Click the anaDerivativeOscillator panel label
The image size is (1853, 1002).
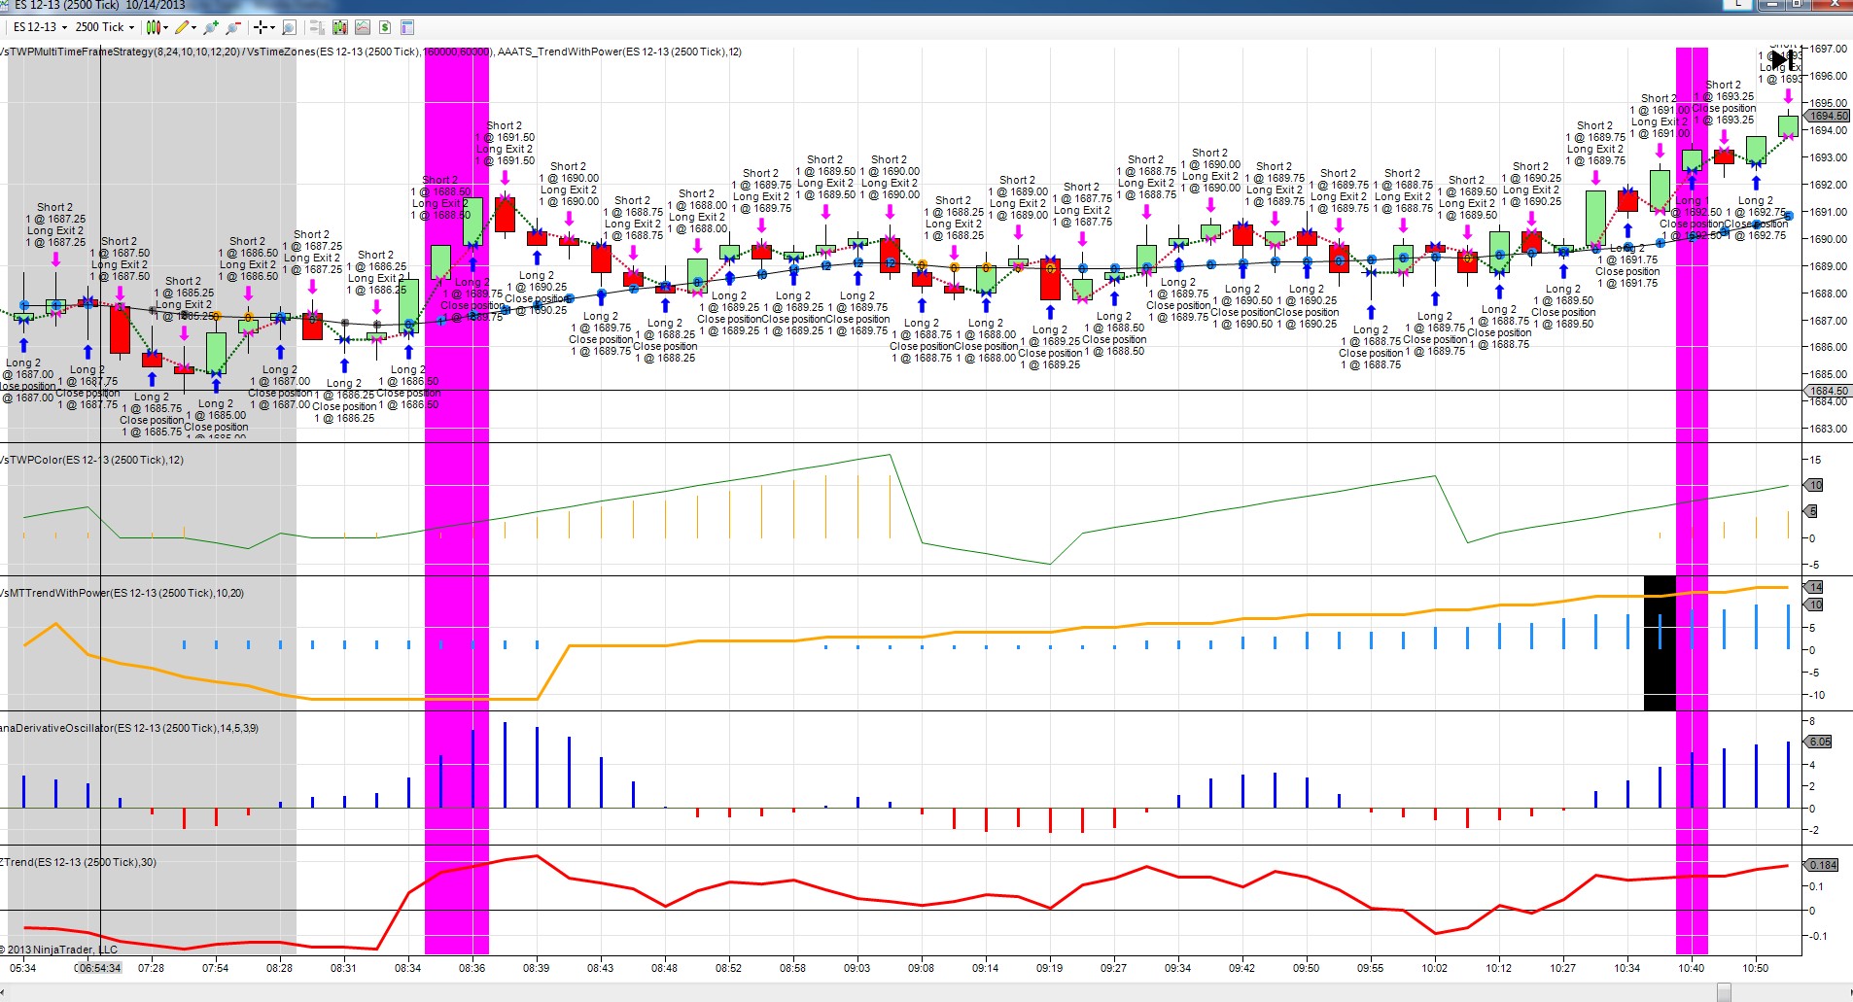[129, 728]
